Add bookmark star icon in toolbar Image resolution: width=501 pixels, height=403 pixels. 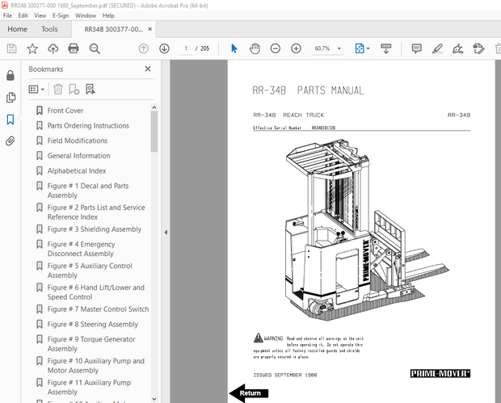32,48
